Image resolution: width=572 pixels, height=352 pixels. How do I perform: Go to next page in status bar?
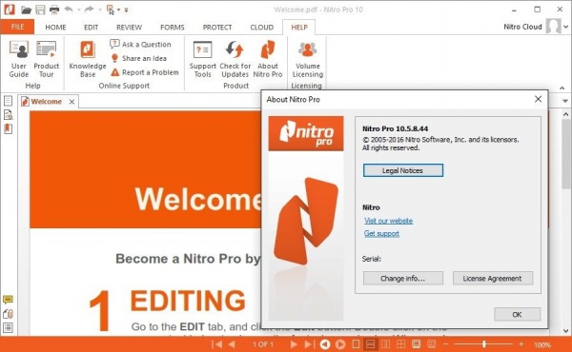[x=294, y=344]
